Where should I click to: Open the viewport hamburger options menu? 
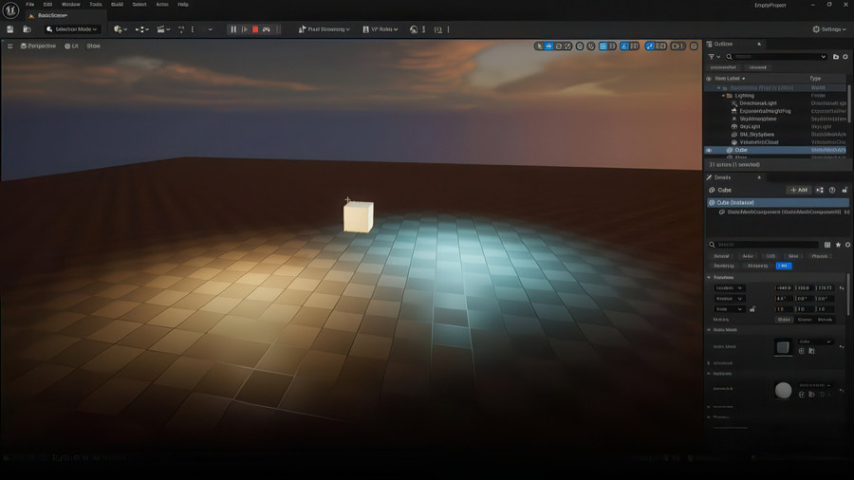(x=9, y=46)
